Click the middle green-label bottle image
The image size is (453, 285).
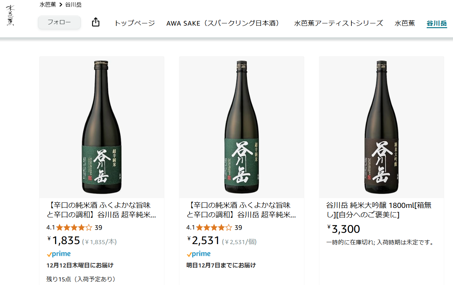[241, 127]
